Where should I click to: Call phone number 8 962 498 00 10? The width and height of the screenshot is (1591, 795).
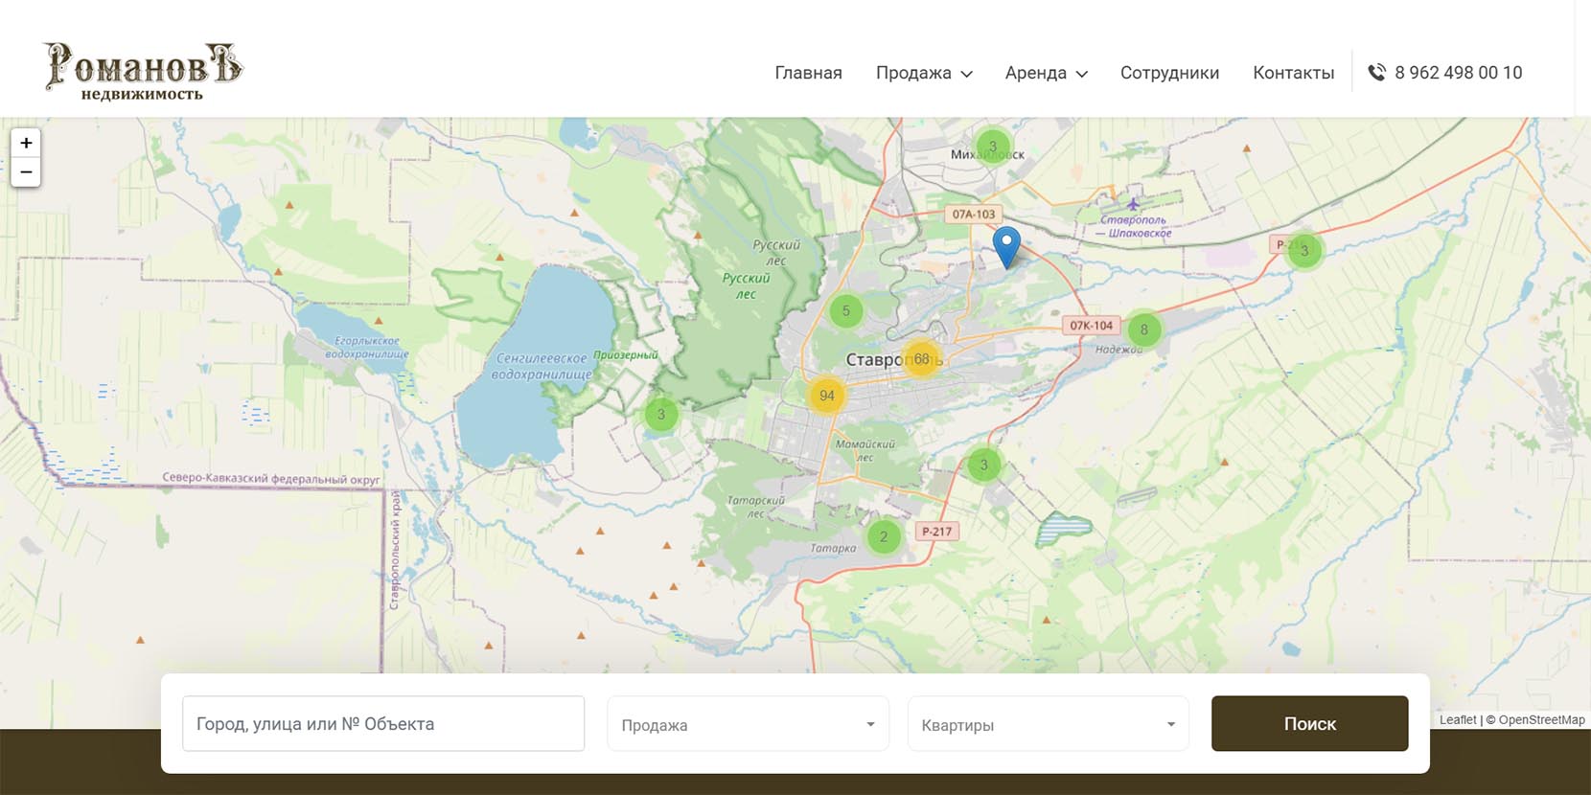coord(1458,73)
